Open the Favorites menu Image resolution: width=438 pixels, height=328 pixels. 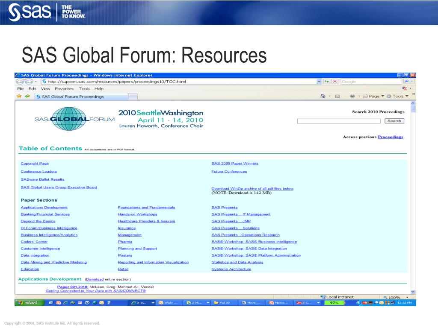tap(64, 89)
